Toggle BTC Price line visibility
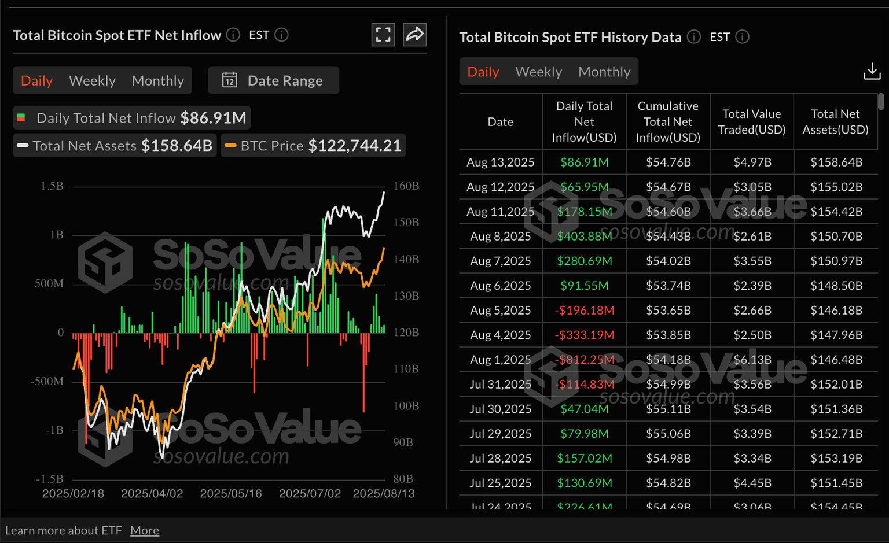 coord(313,146)
